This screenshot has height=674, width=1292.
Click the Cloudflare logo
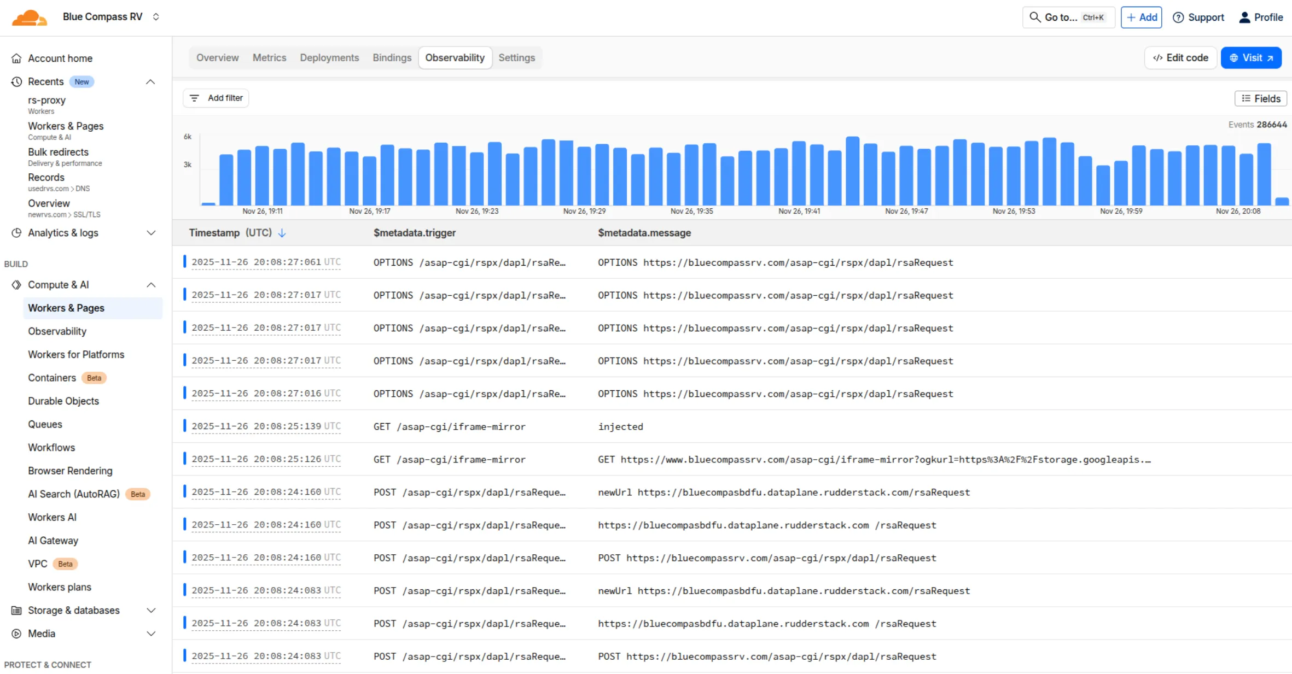(x=30, y=17)
